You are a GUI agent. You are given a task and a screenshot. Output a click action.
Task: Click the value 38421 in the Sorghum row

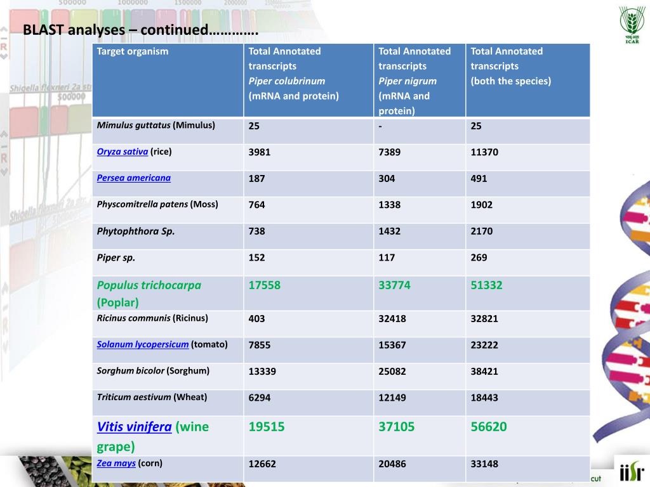pos(484,372)
